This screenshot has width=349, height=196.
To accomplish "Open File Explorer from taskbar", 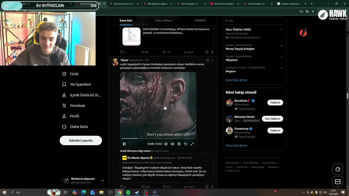I will [101, 192].
